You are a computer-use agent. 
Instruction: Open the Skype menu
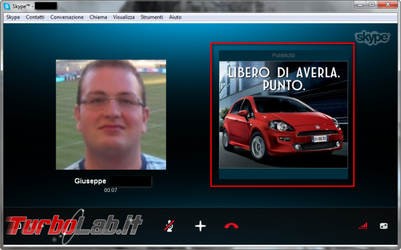tap(13, 17)
